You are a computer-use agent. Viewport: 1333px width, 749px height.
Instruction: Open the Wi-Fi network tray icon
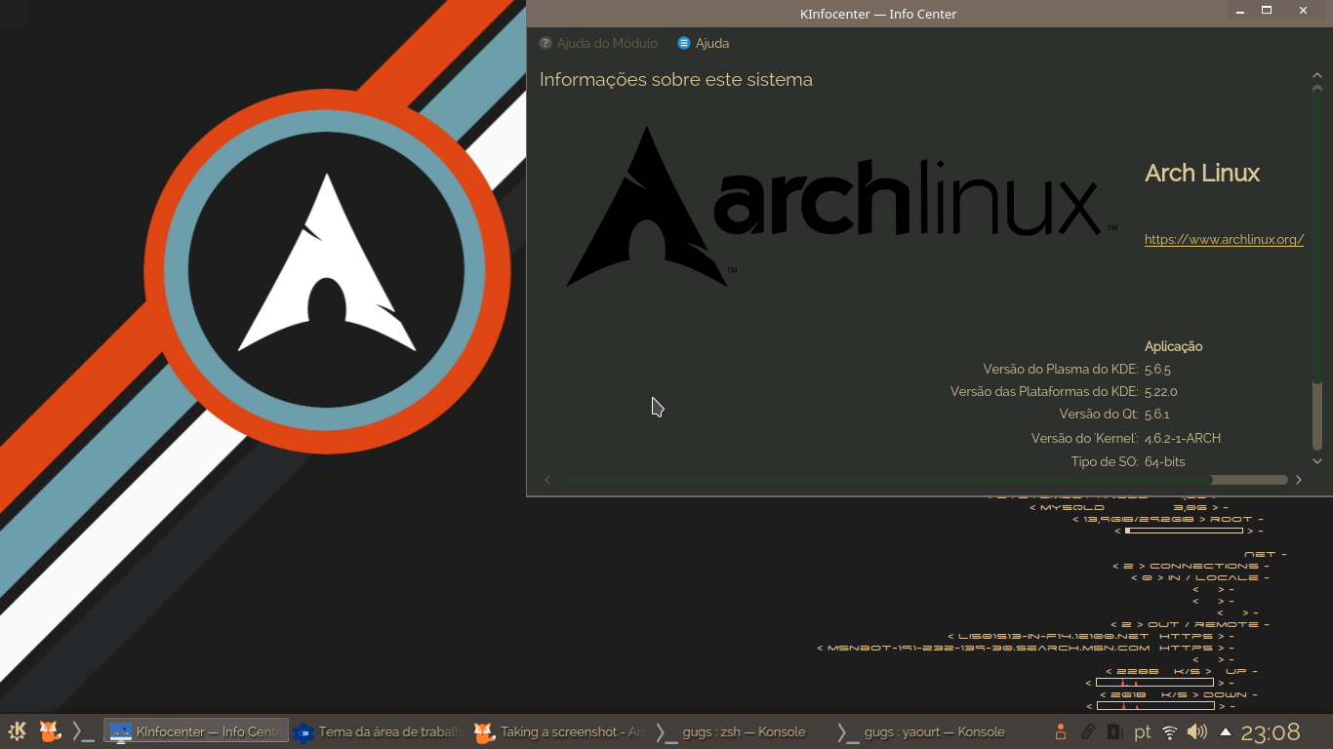pyautogui.click(x=1170, y=731)
